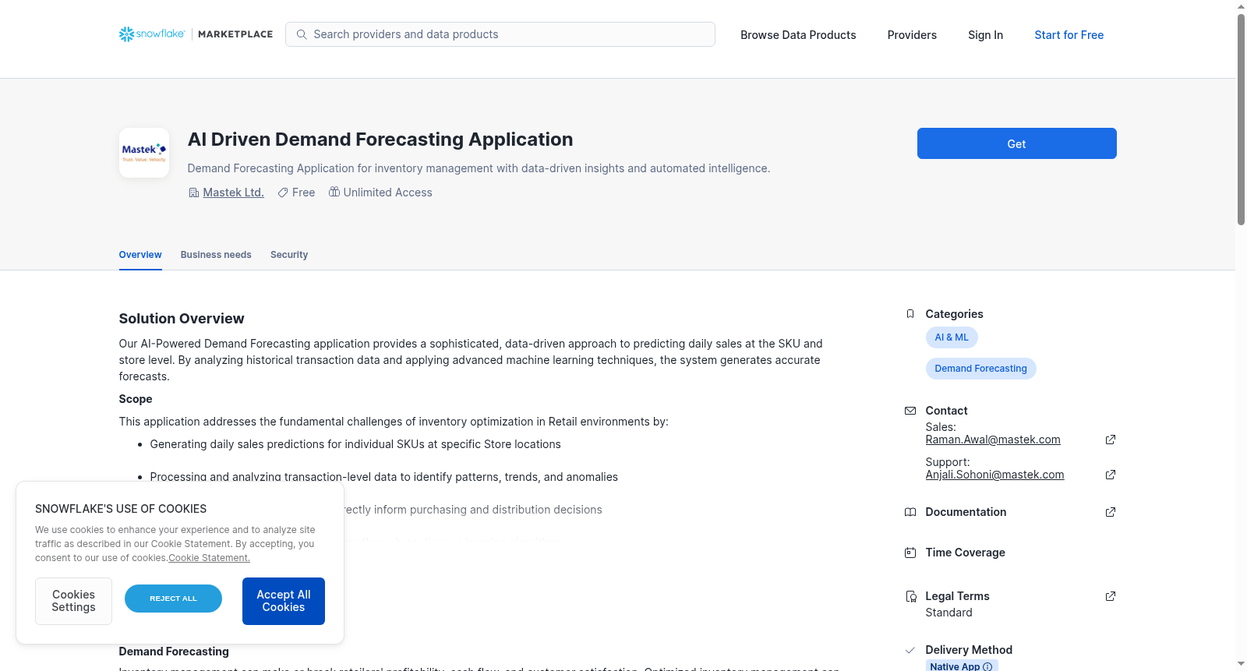The width and height of the screenshot is (1247, 671).
Task: Click the Reject All cookies button
Action: [x=173, y=599]
